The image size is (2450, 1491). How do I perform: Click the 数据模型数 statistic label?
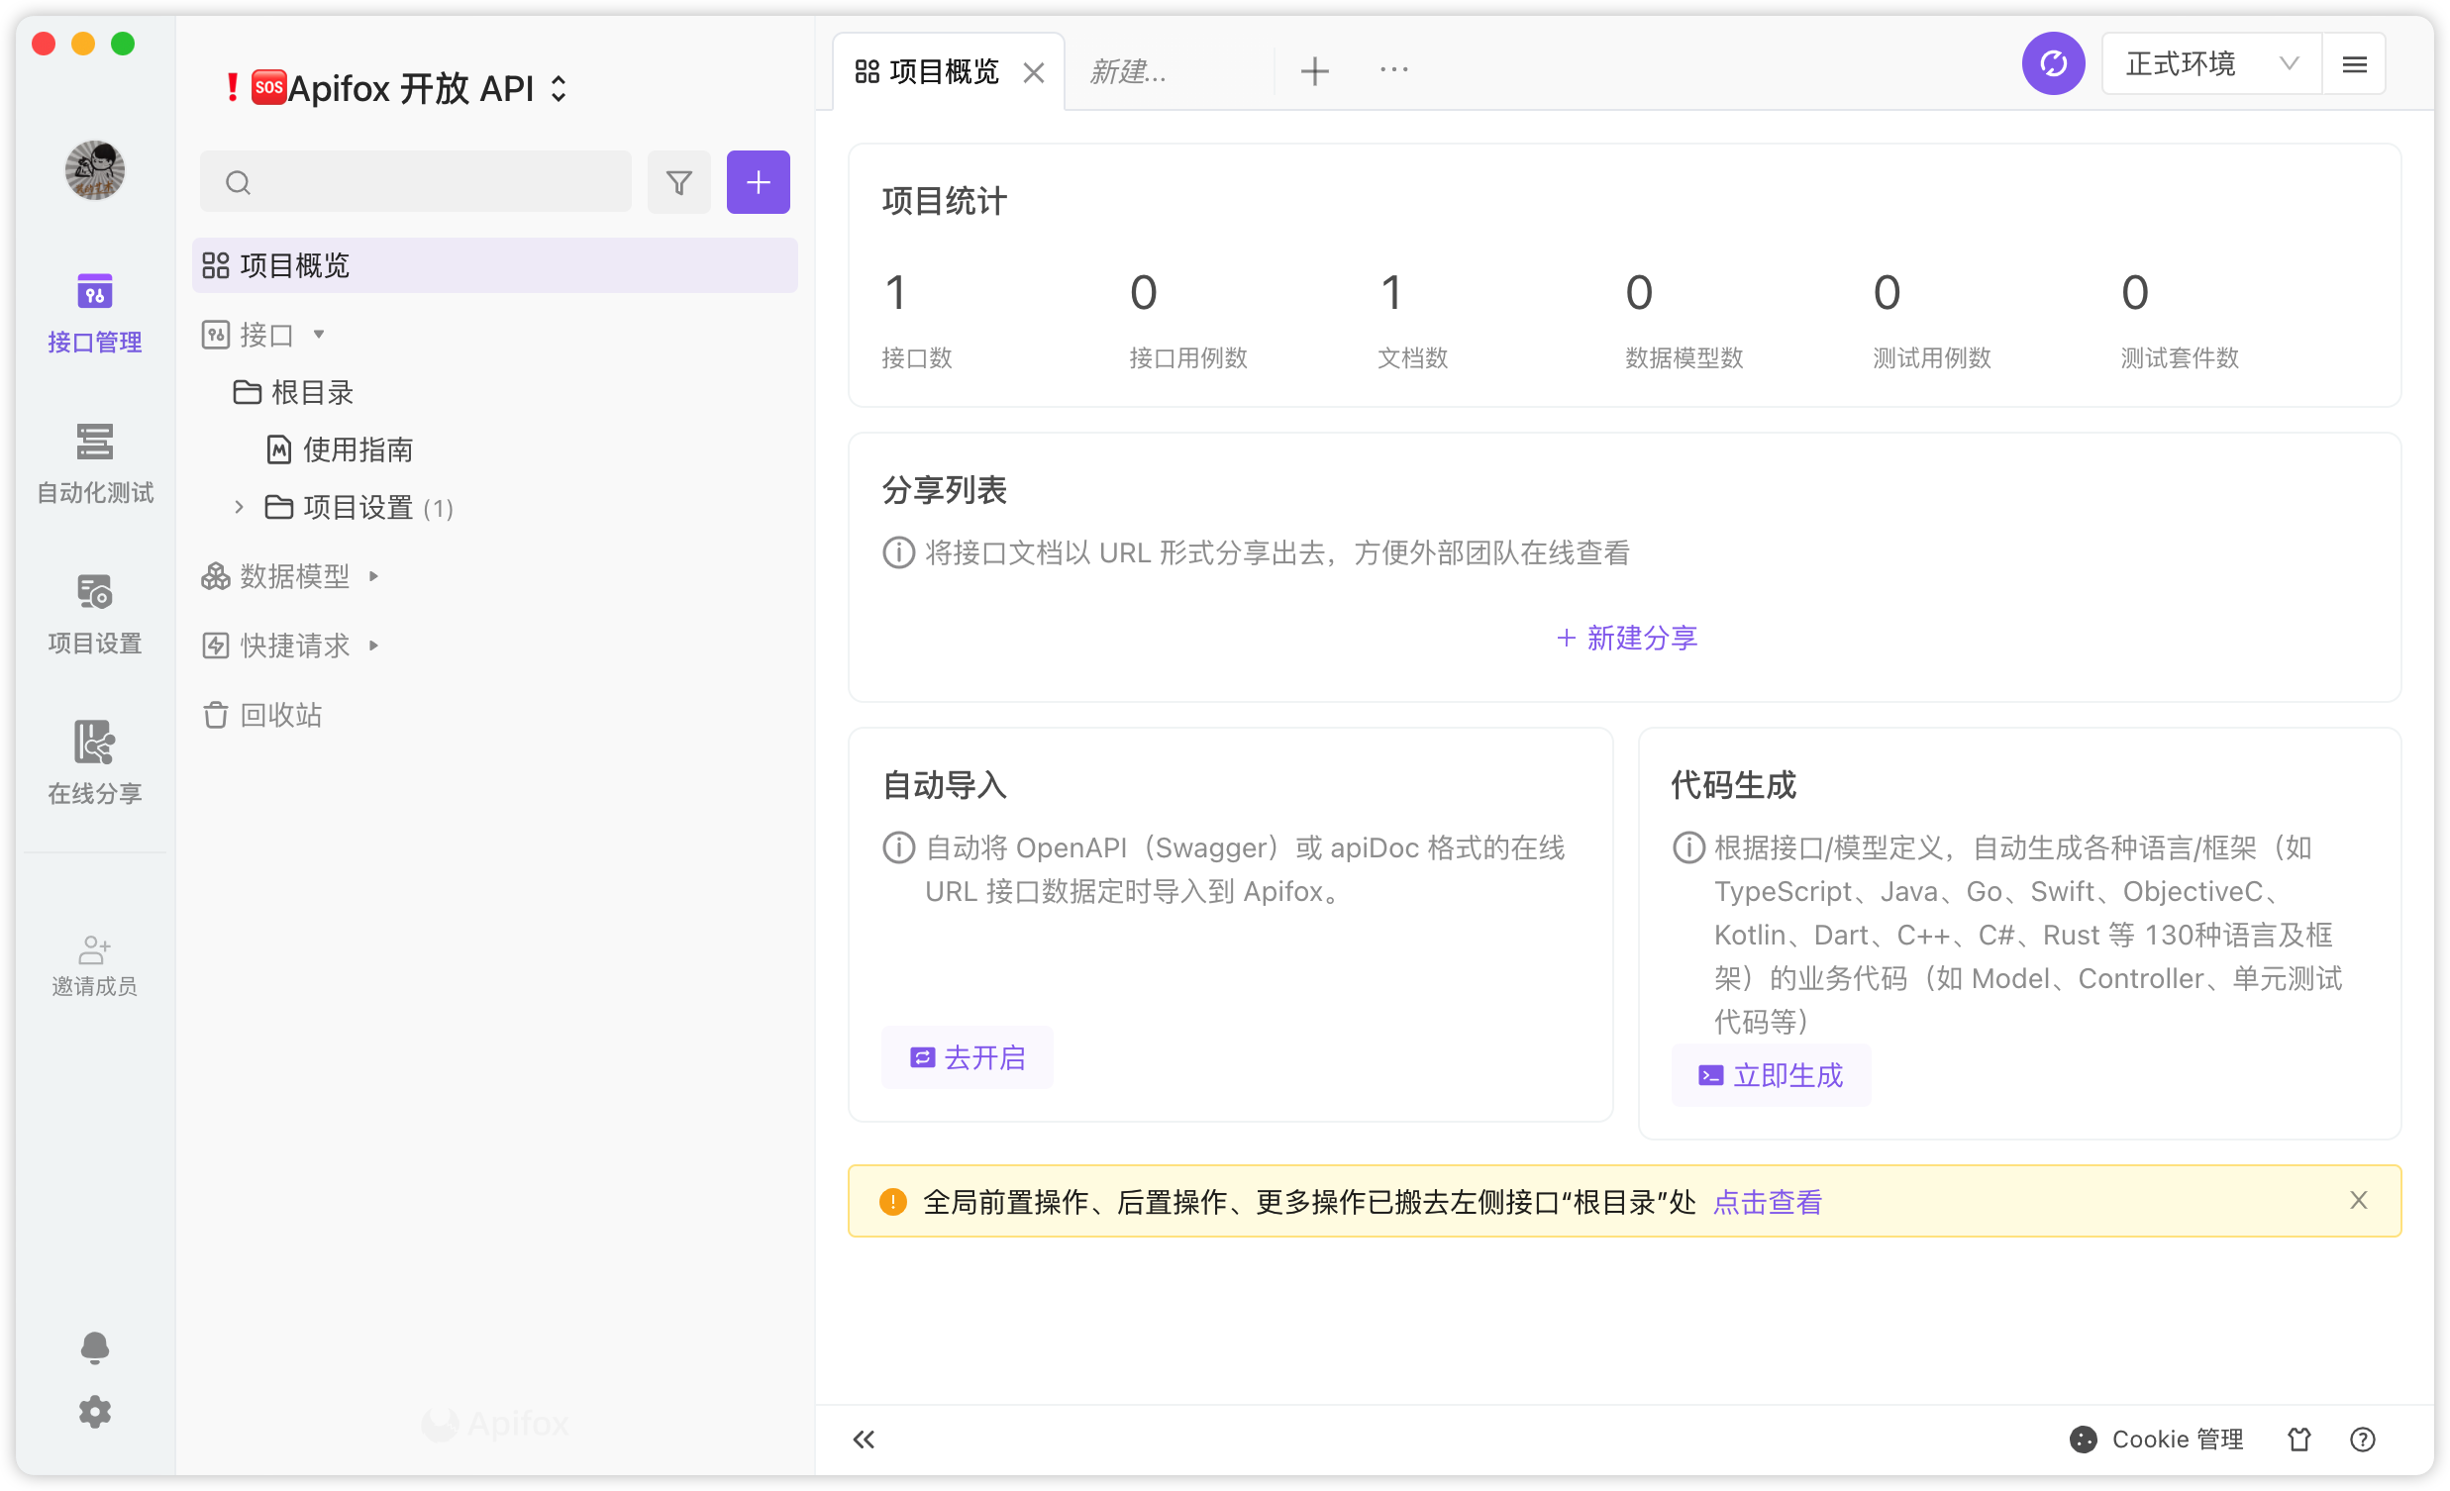point(1684,357)
